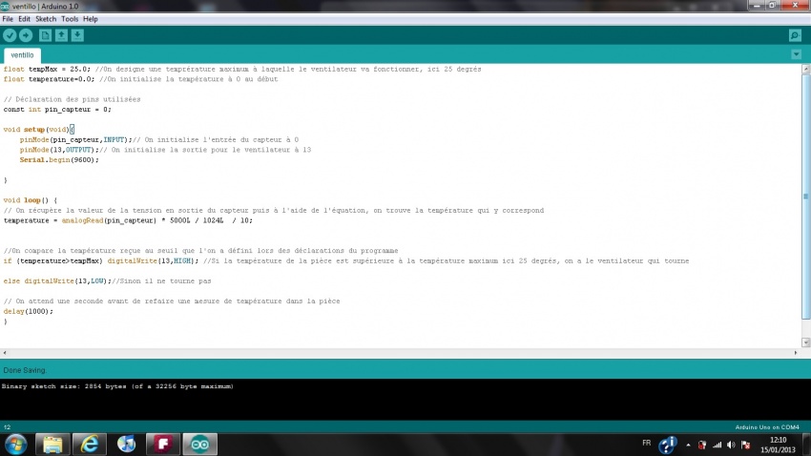Open the help question mark tray icon

click(667, 445)
